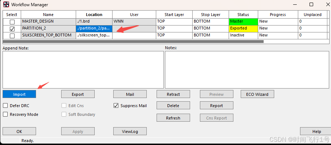The width and height of the screenshot is (331, 145).
Task: Enable the Recovery Mode checkbox
Action: pyautogui.click(x=5, y=114)
